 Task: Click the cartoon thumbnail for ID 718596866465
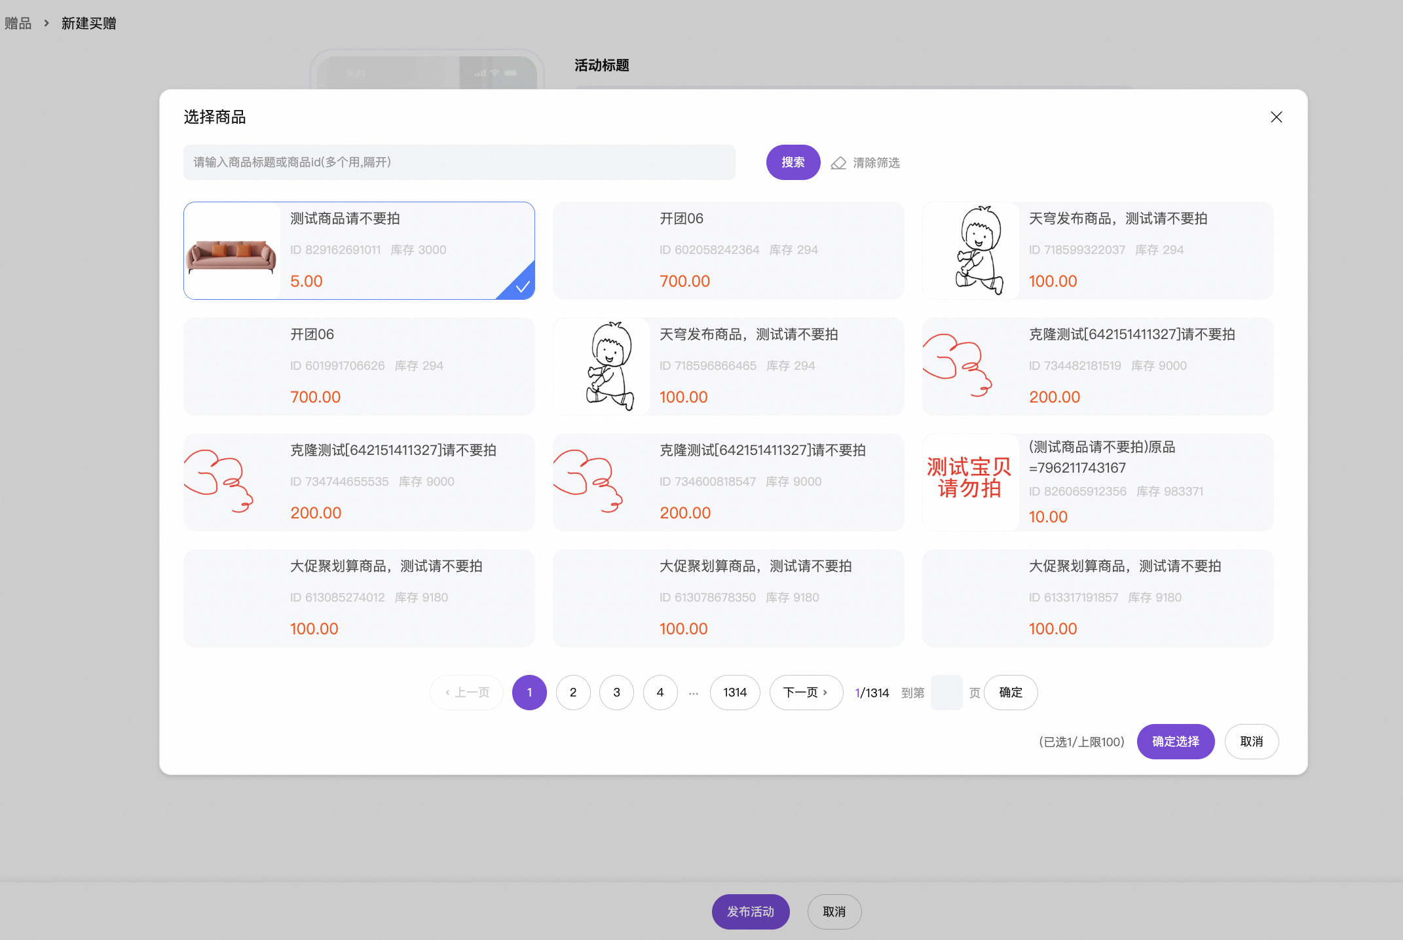601,367
